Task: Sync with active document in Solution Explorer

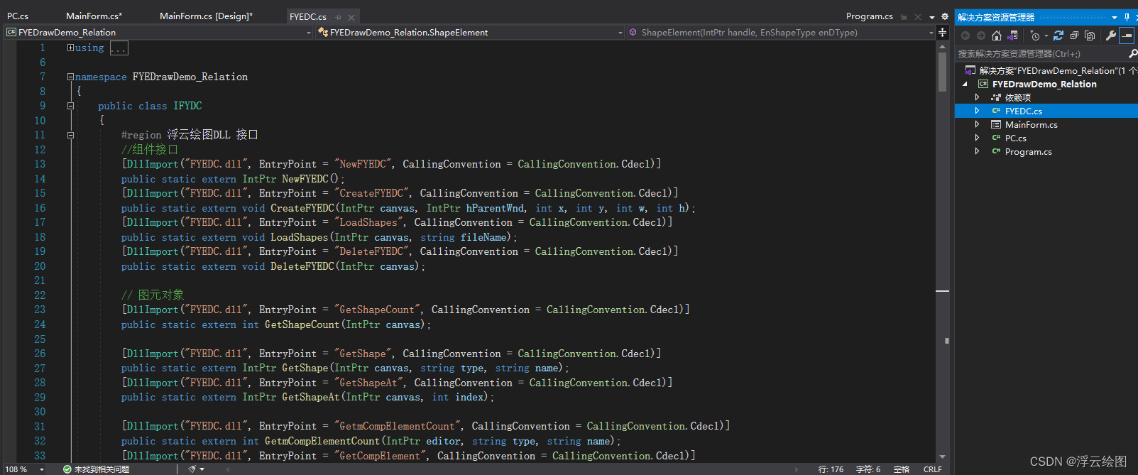Action: (1058, 36)
